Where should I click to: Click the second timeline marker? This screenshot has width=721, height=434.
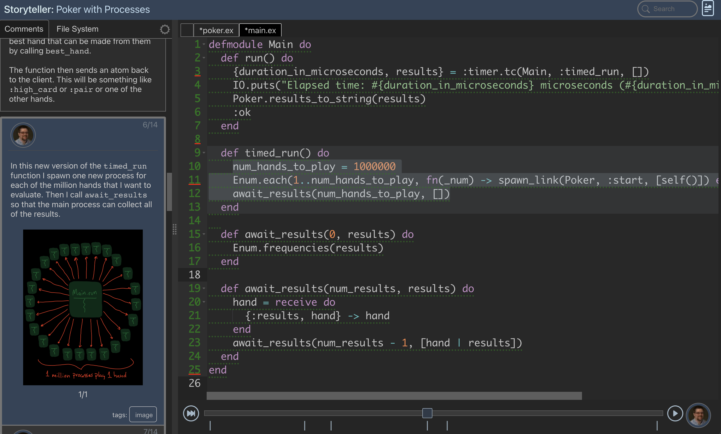[305, 425]
